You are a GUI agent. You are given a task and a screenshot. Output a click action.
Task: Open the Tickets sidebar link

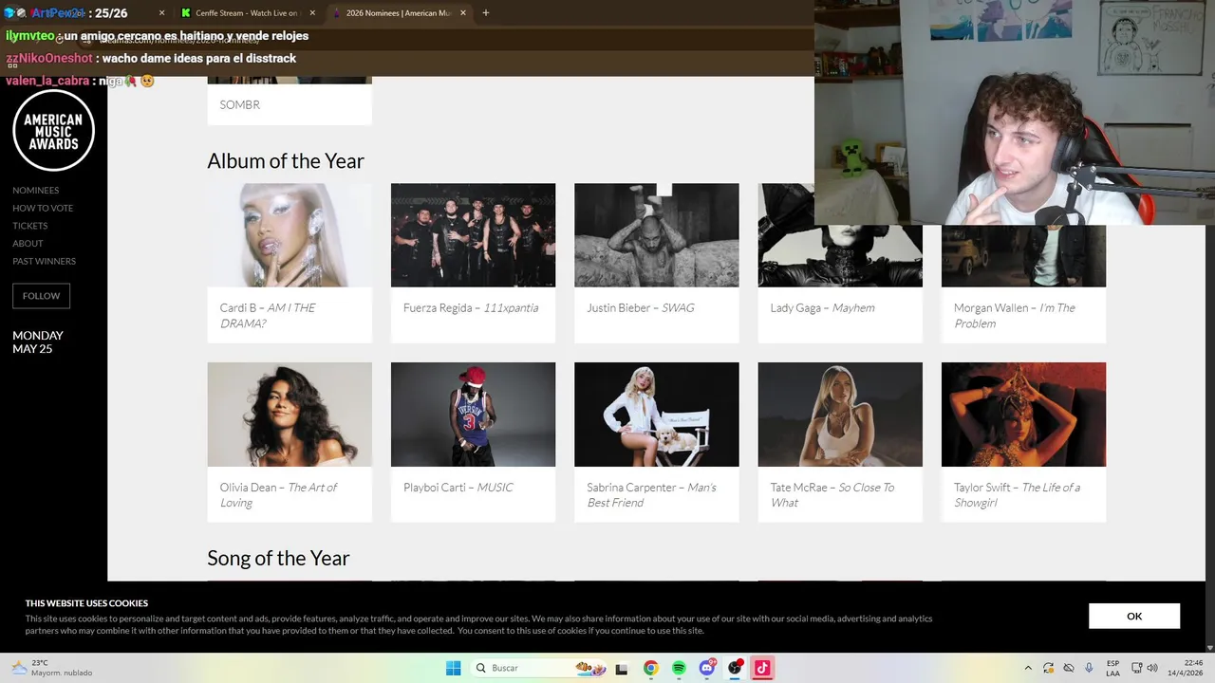(x=29, y=226)
